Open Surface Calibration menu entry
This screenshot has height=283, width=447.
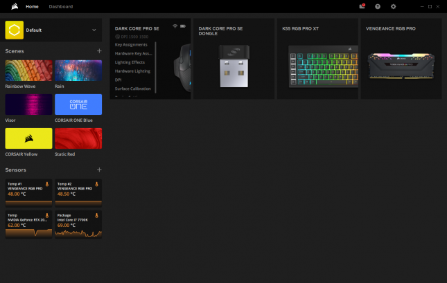click(133, 89)
